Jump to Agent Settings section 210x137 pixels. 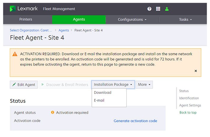[190, 105]
